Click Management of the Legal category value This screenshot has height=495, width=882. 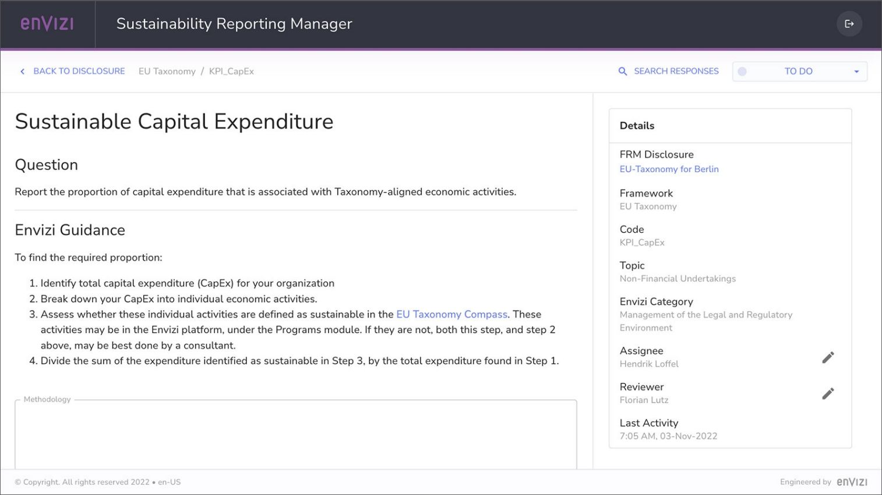tap(705, 321)
